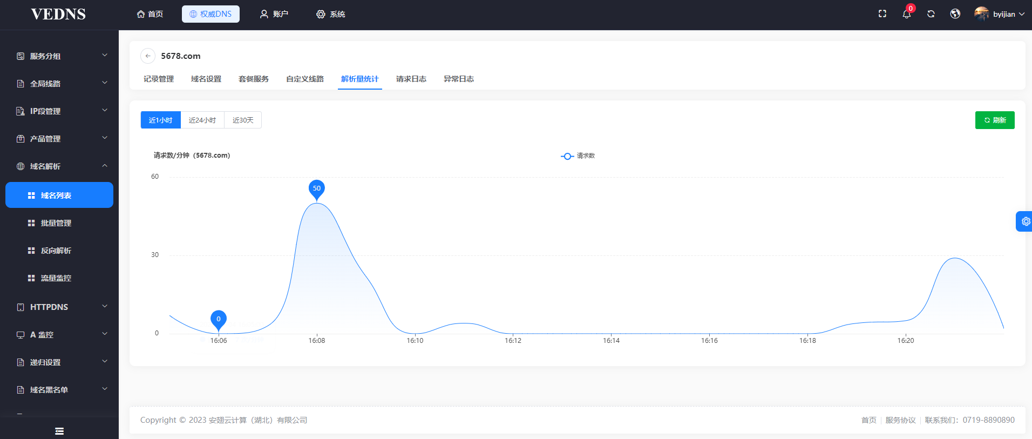Viewport: 1032px width, 439px height.
Task: Click the 批量管理 grid icon
Action: tap(31, 223)
